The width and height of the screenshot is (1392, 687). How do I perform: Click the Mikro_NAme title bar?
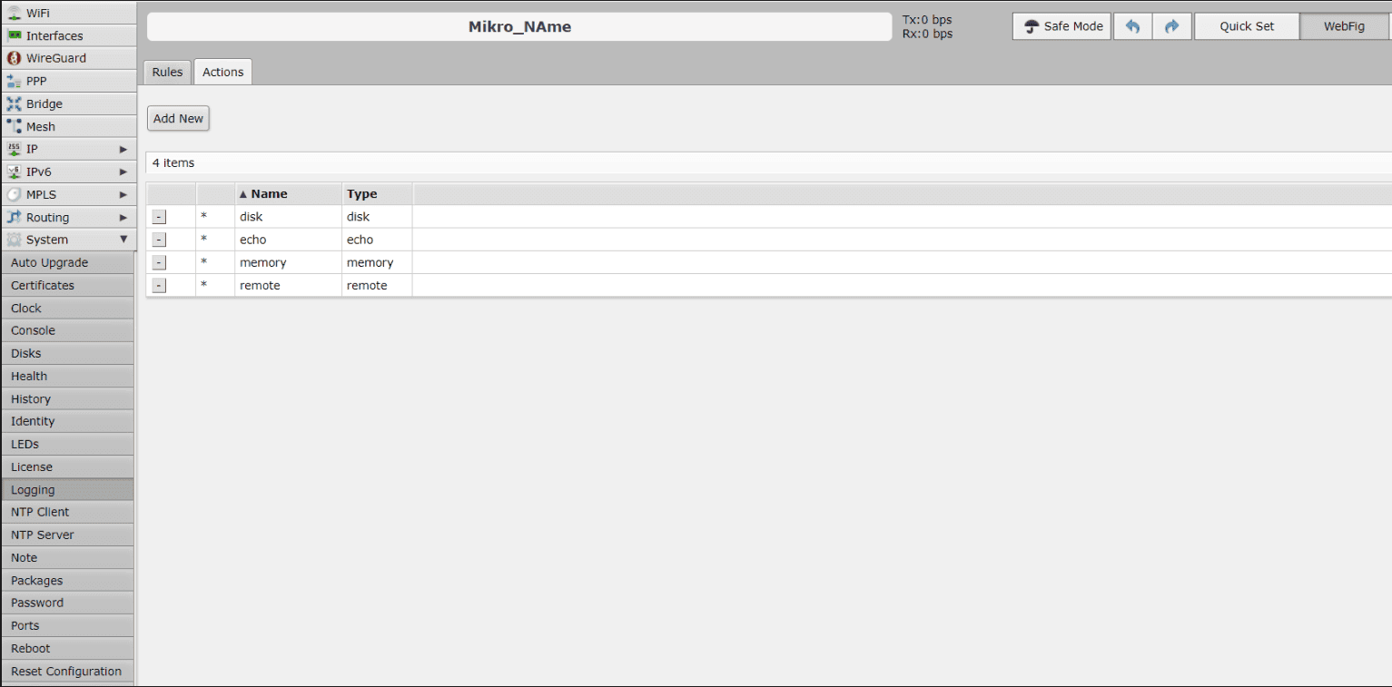tap(519, 26)
